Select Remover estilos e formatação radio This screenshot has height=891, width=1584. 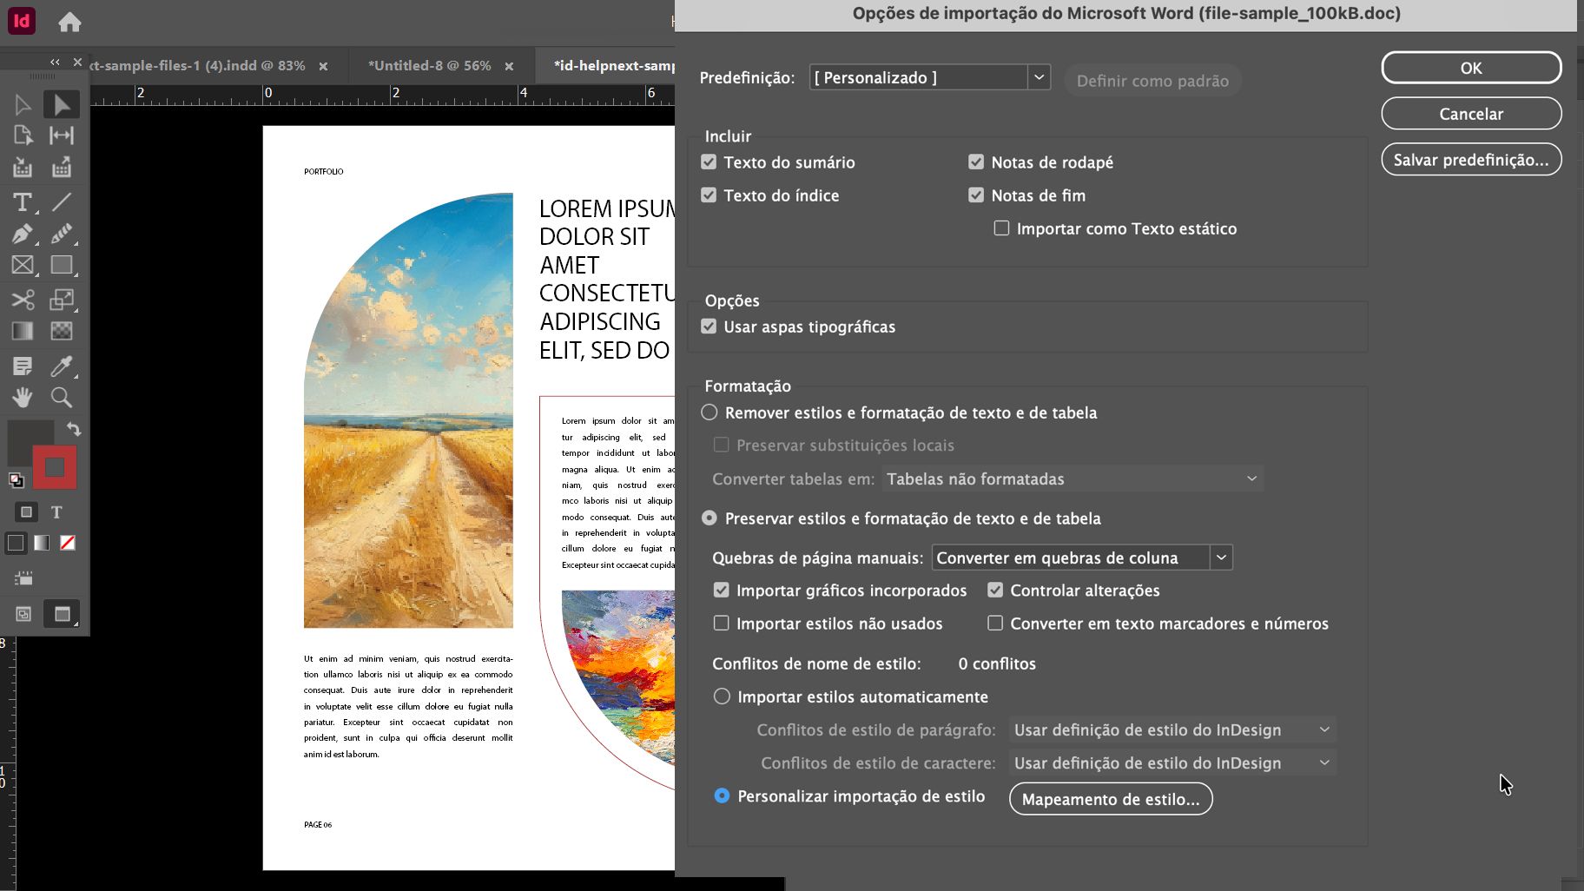709,412
